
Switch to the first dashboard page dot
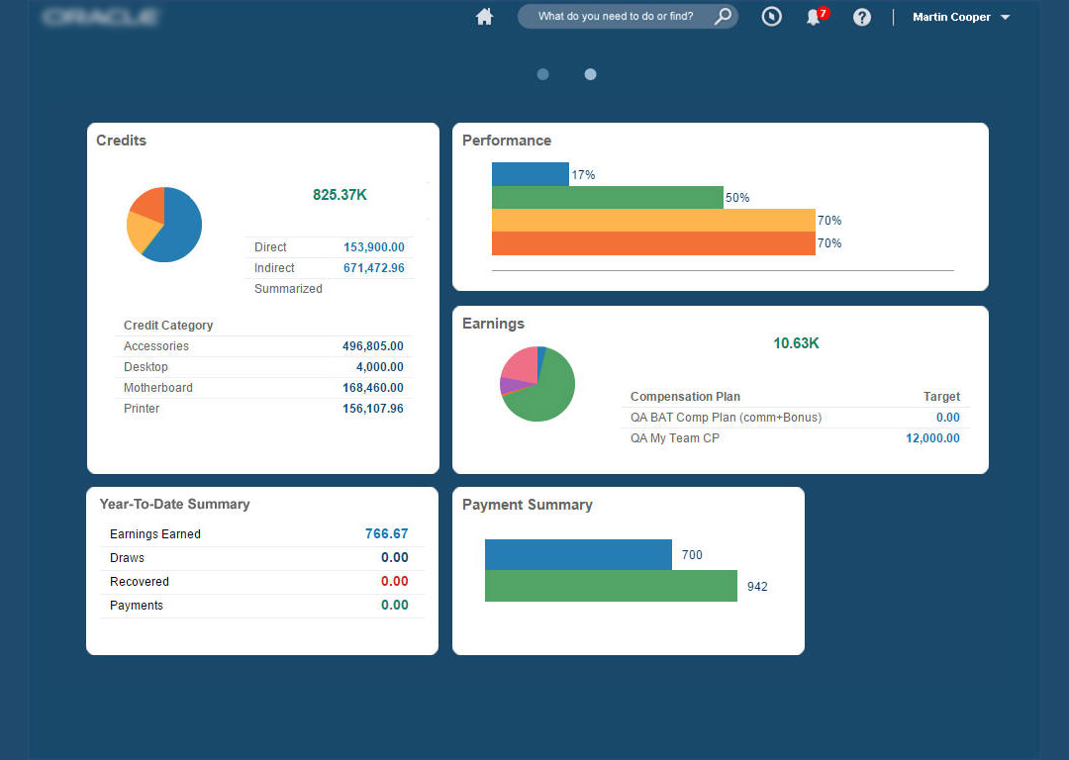pyautogui.click(x=542, y=74)
